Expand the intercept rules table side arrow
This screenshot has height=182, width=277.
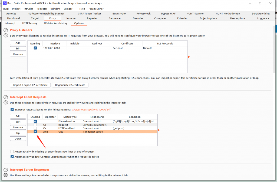point(159,130)
